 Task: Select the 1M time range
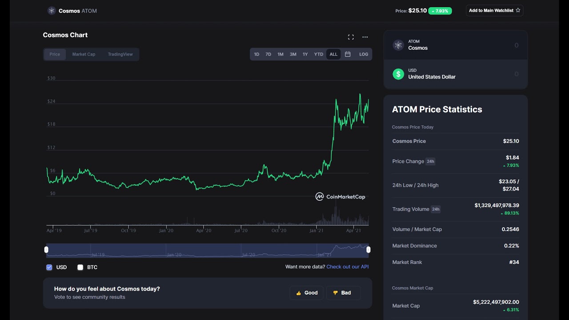click(280, 54)
